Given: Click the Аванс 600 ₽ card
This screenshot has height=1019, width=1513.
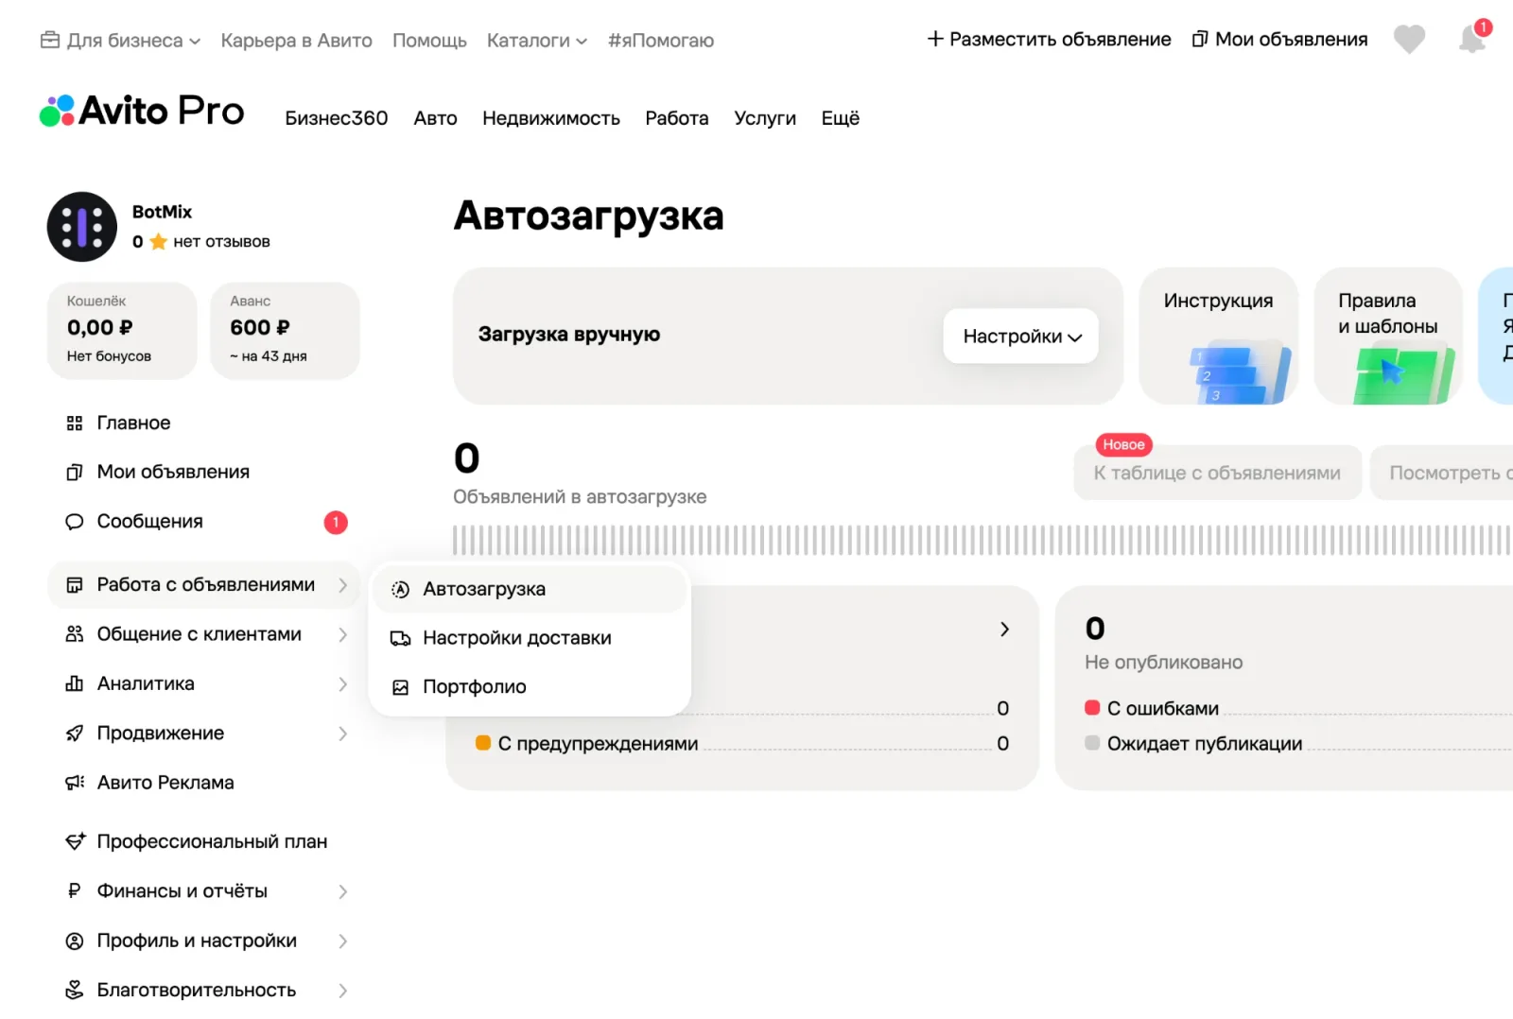Looking at the screenshot, I should click(x=285, y=331).
